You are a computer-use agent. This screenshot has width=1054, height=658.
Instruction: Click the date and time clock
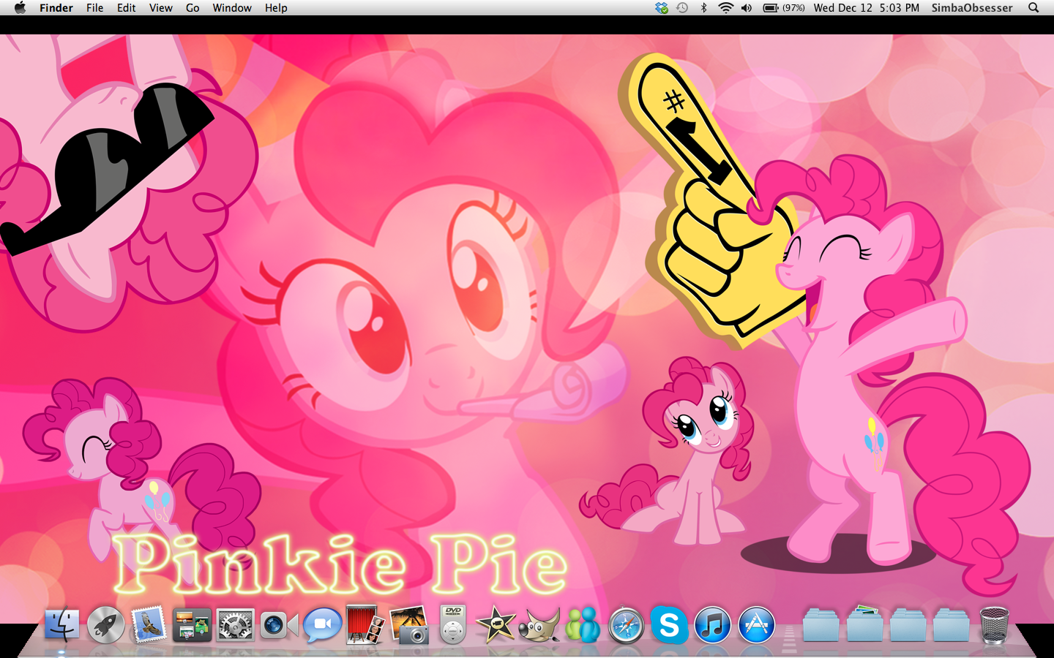click(866, 8)
